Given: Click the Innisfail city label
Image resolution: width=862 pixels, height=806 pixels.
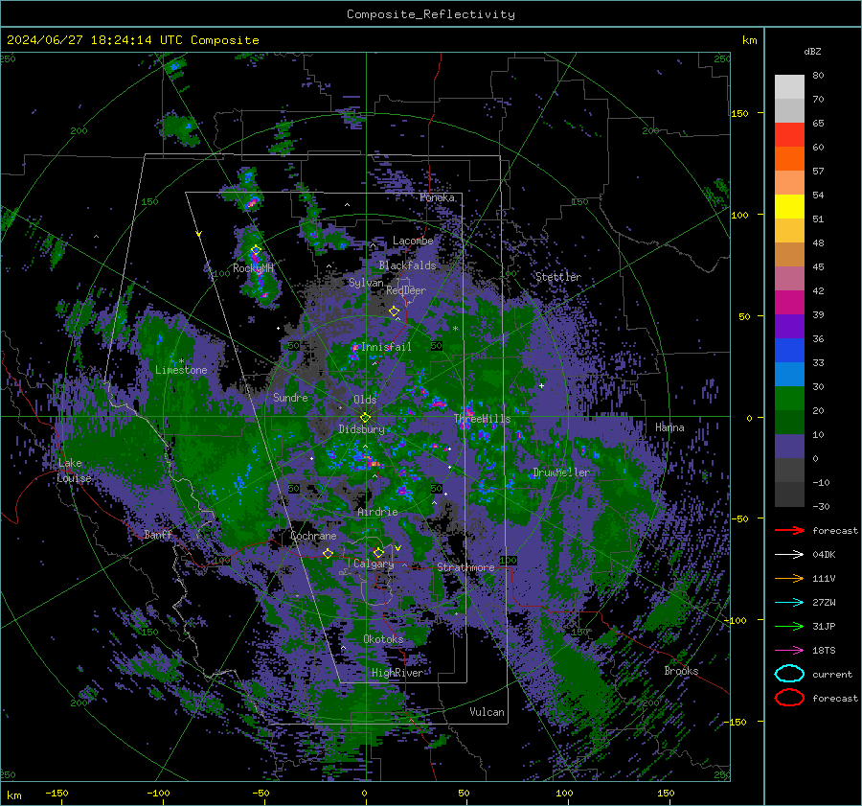Looking at the screenshot, I should pos(386,347).
